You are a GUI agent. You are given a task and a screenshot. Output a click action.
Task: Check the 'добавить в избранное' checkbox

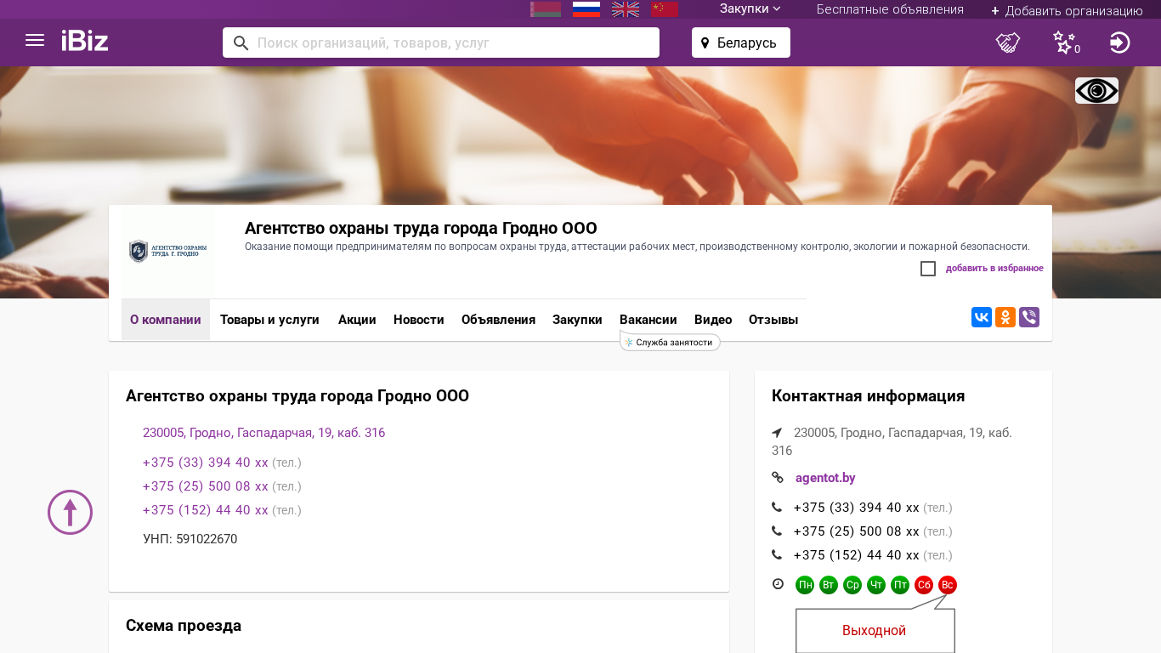(x=928, y=269)
